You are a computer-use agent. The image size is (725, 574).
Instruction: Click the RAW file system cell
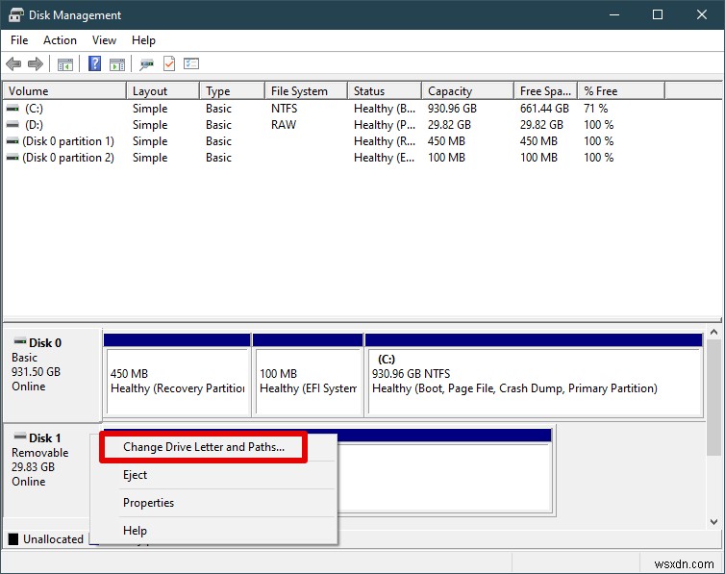tap(284, 125)
